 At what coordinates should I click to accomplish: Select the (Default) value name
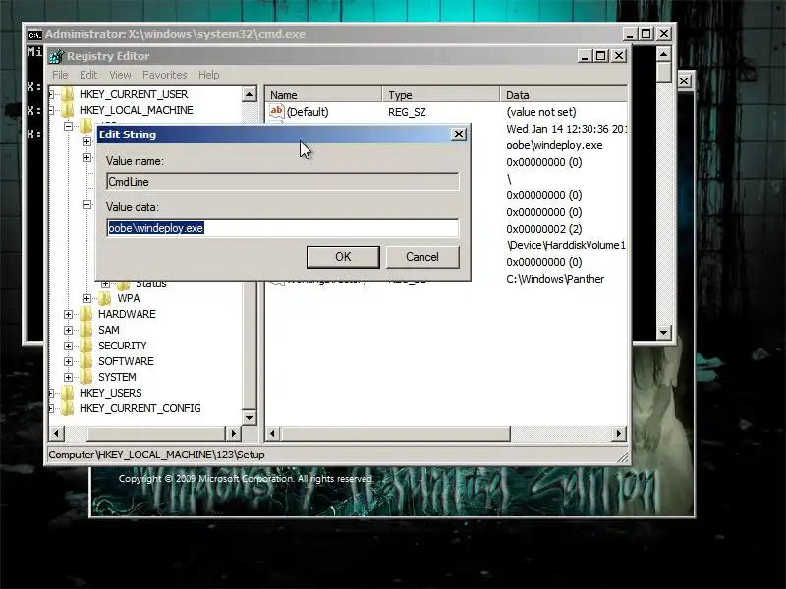(308, 112)
